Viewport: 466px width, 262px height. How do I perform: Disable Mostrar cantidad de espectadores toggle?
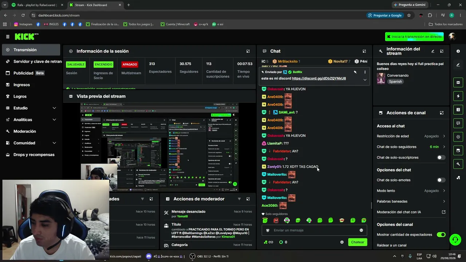tap(441, 235)
